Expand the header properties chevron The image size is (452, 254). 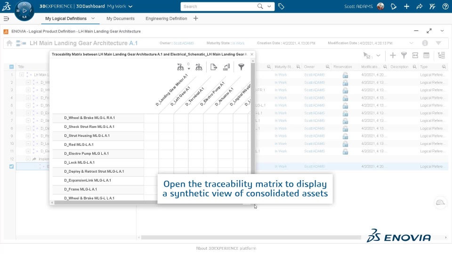tap(412, 43)
